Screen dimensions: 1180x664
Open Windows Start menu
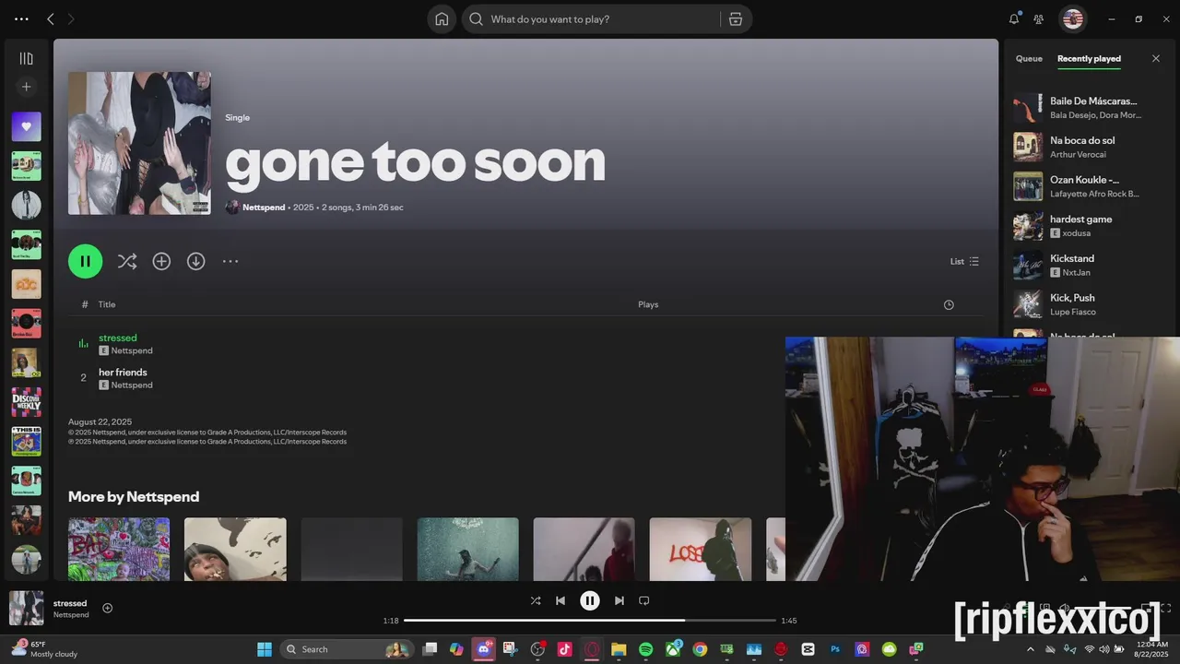265,649
